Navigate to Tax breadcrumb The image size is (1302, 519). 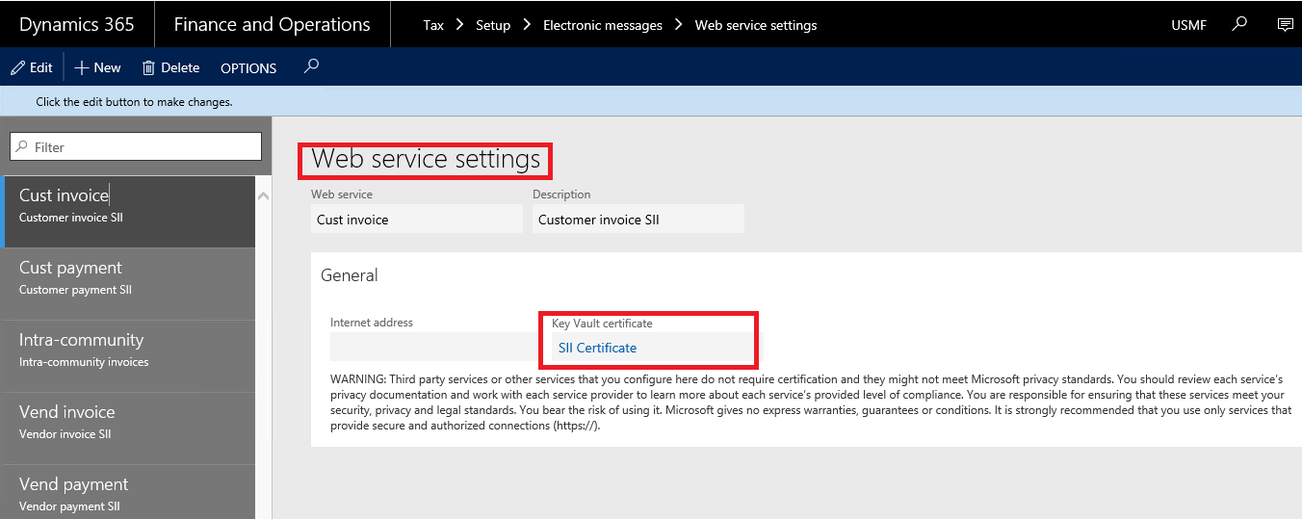click(433, 25)
